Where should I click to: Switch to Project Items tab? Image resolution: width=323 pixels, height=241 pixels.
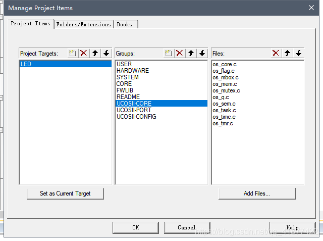[x=31, y=24]
